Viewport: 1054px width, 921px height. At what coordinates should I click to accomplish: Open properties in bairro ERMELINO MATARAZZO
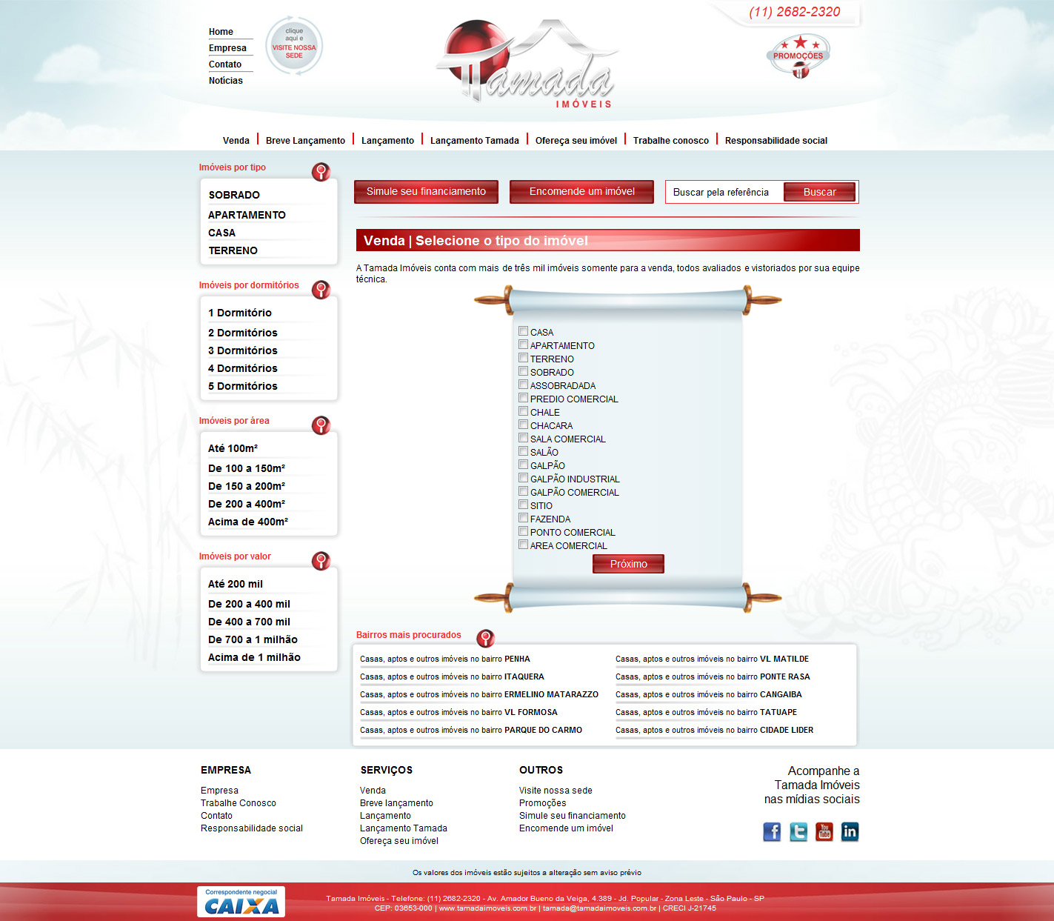point(479,694)
